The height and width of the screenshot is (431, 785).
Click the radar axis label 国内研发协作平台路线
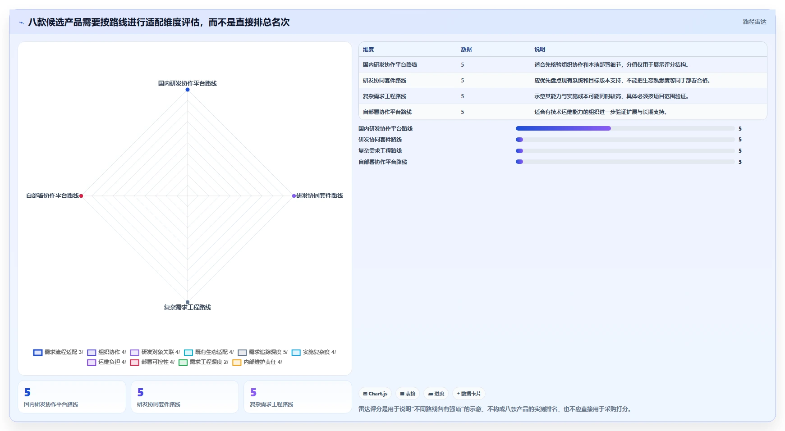coord(188,83)
